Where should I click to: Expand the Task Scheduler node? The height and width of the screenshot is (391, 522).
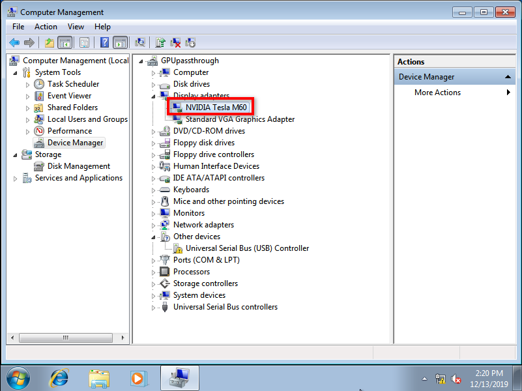(x=27, y=85)
